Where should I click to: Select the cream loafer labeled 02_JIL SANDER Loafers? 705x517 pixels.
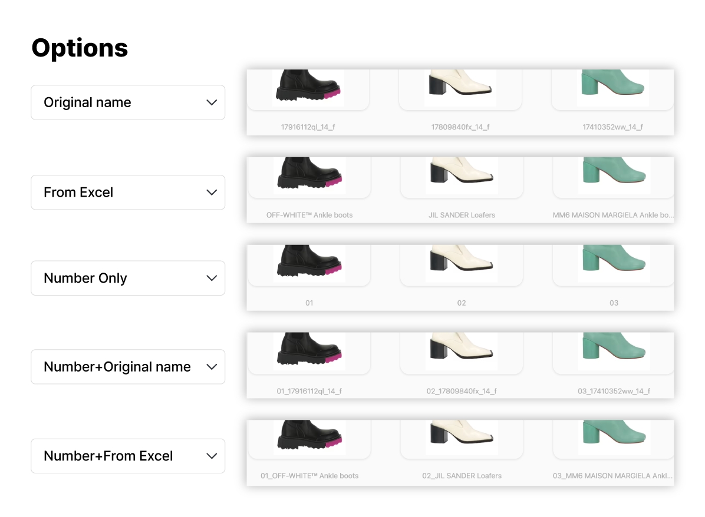pos(462,437)
